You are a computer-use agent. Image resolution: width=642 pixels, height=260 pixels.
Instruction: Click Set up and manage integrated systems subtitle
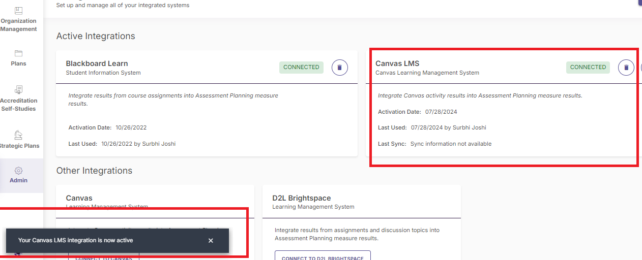click(123, 6)
